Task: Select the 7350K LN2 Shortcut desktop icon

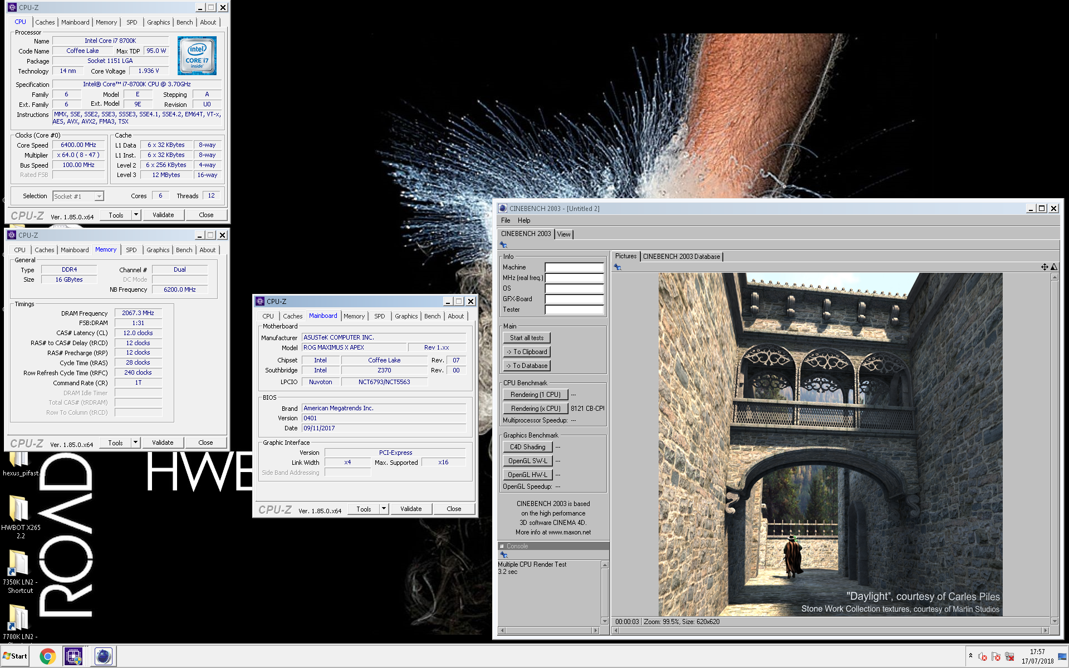Action: 20,572
